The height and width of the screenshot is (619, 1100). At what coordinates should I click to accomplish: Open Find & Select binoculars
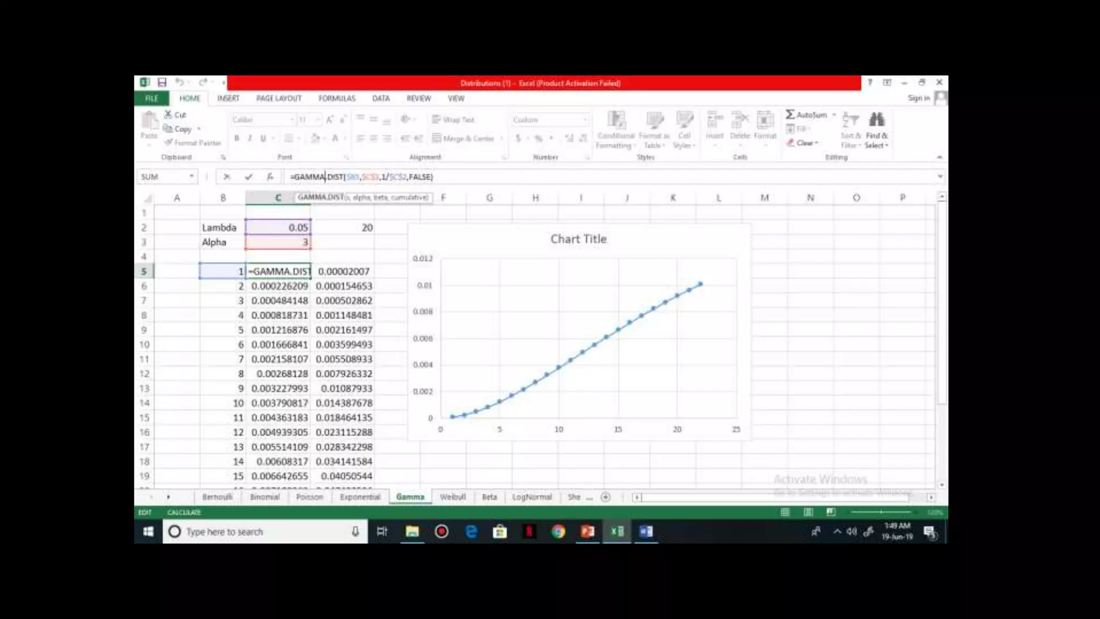(877, 119)
